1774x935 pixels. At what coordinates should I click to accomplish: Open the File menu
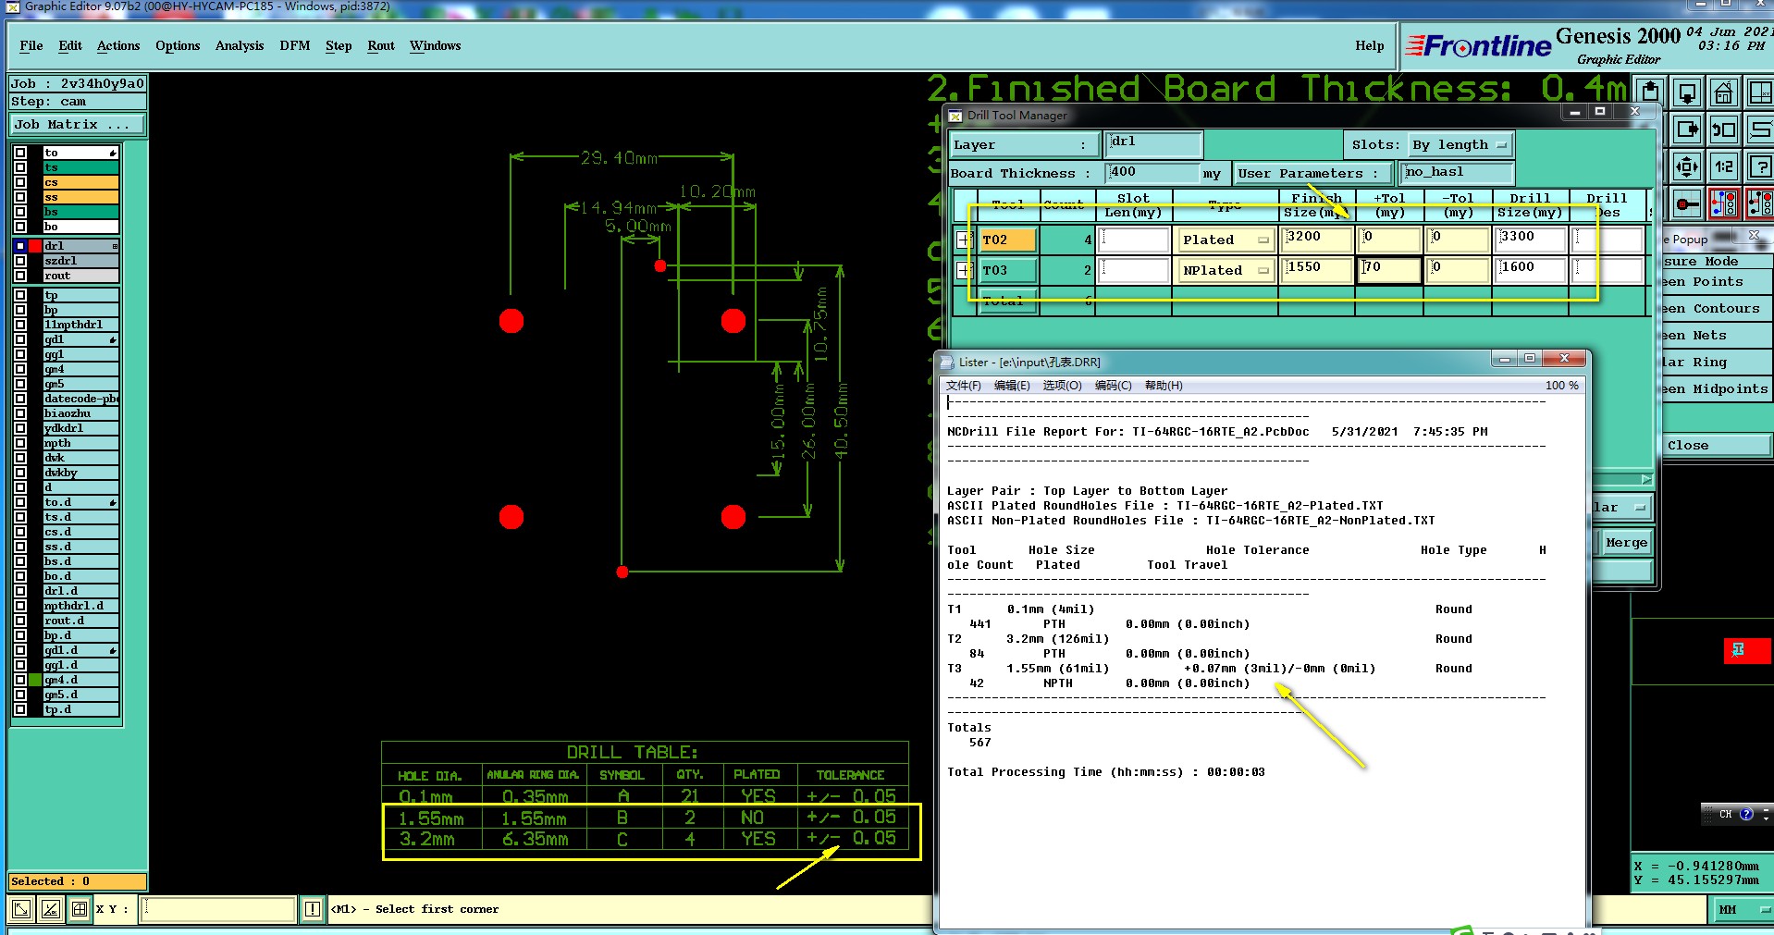[31, 45]
